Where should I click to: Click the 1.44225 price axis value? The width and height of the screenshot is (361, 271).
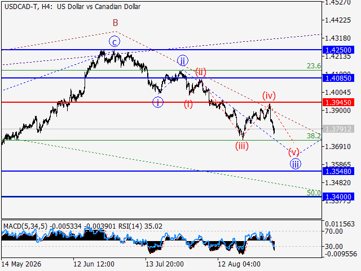tap(338, 20)
